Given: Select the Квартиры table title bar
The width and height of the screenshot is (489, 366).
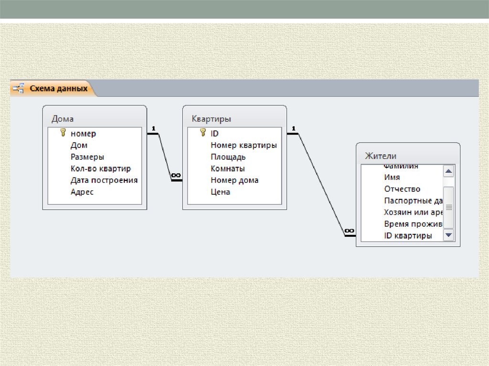Looking at the screenshot, I should coord(234,119).
